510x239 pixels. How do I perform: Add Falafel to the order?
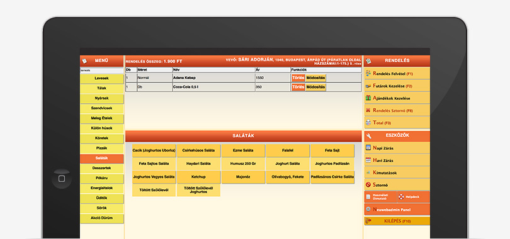[x=288, y=151]
